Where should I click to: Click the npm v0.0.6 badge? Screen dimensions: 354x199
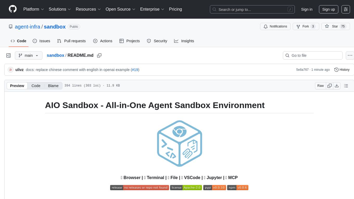click(x=238, y=188)
